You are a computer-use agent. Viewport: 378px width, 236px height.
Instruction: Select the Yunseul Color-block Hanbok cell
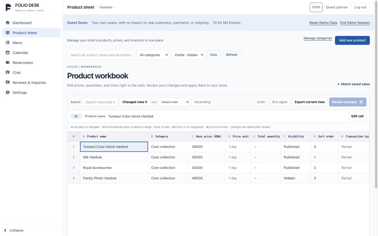114,147
